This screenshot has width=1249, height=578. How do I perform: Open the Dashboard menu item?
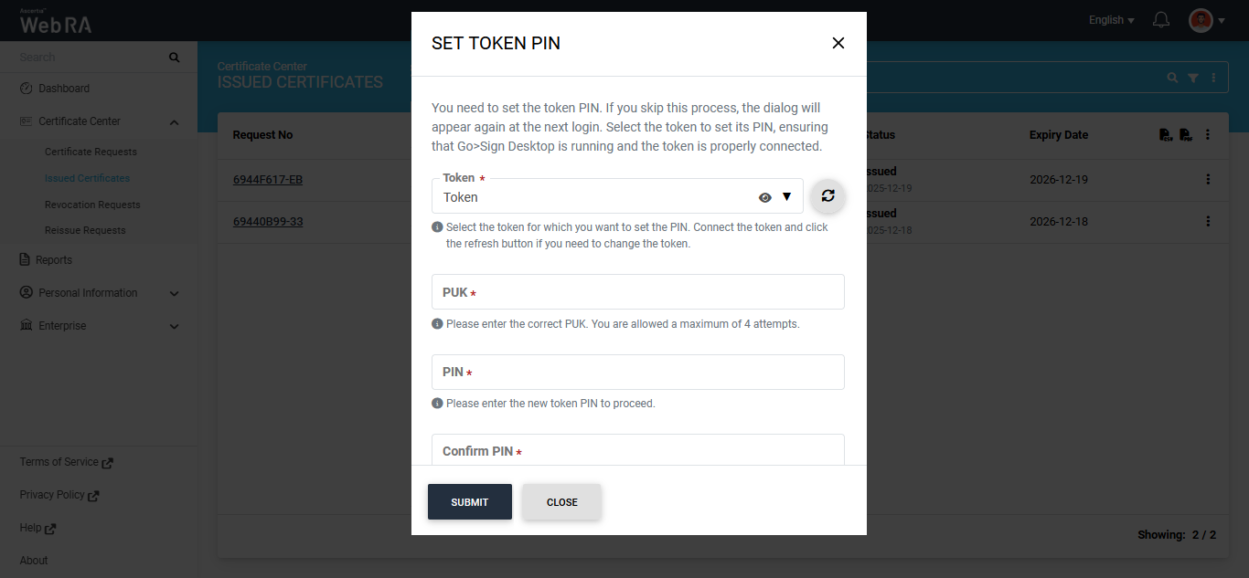(64, 89)
